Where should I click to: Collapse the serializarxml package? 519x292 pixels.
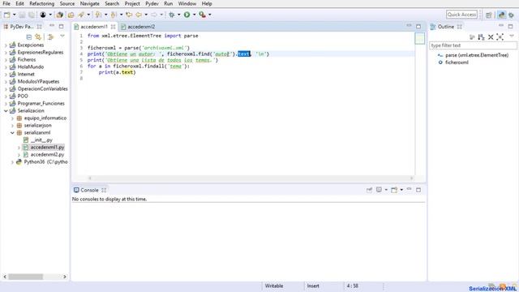click(x=13, y=133)
